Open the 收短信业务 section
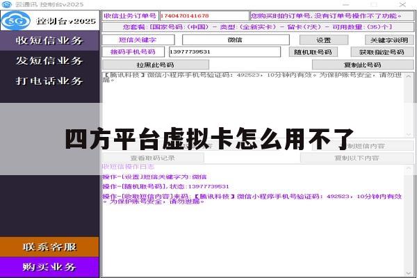The image size is (417, 278). click(49, 40)
